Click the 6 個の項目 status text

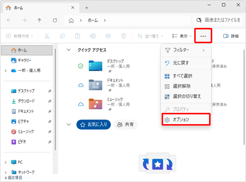pyautogui.click(x=13, y=178)
